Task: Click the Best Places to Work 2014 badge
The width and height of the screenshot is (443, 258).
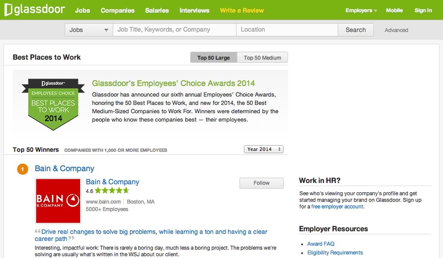Action: click(53, 104)
